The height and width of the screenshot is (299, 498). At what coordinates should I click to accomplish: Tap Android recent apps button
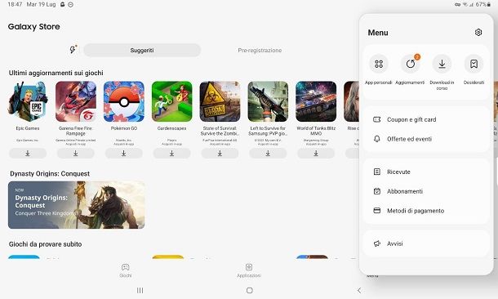[x=140, y=290]
